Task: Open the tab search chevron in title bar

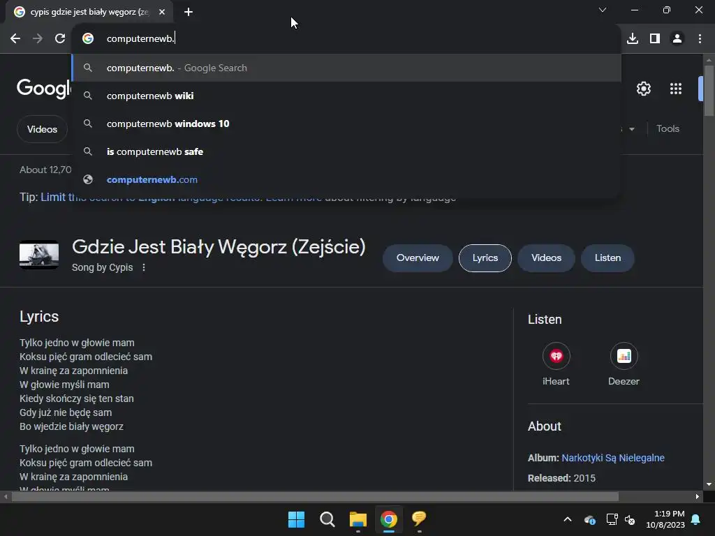Action: click(603, 10)
